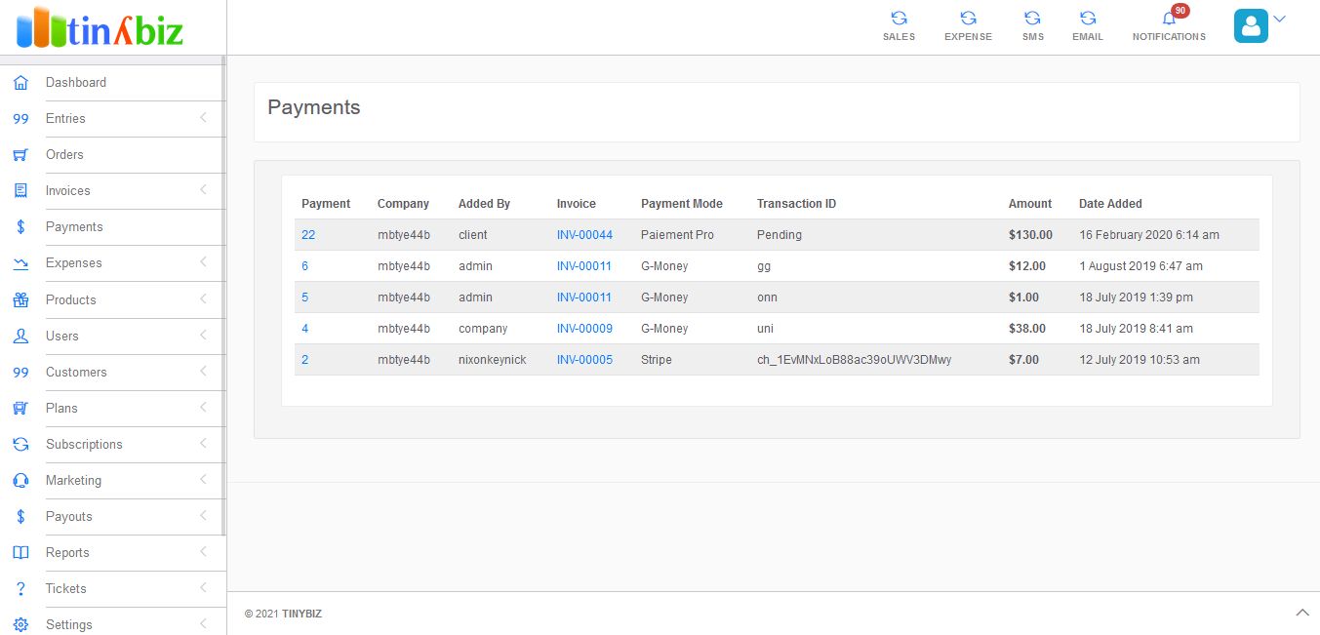Screen dimensions: 1320x635
Task: Expand the Subscriptions submenu chevron
Action: [x=203, y=444]
